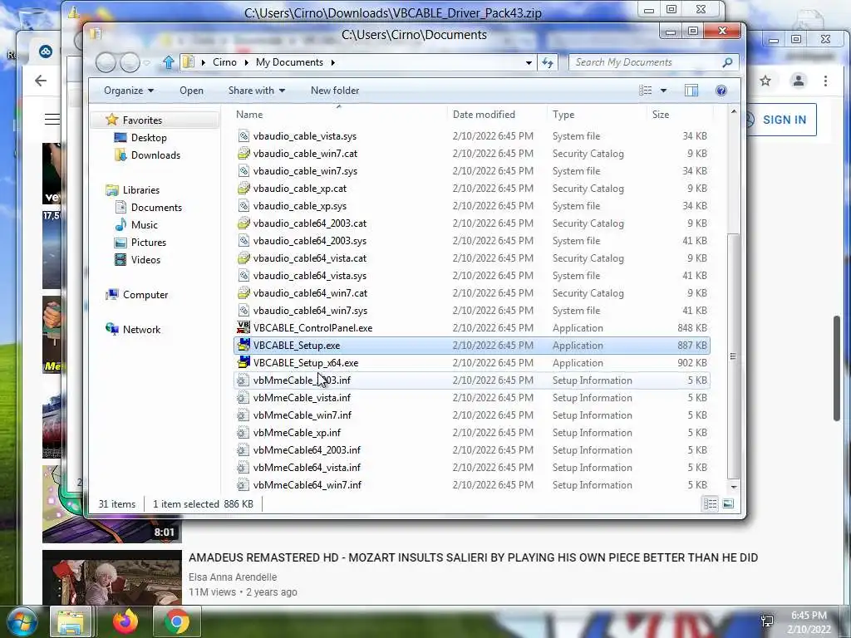Click the file list vertical scrollbar thumb
The image size is (851, 638).
[x=733, y=356]
